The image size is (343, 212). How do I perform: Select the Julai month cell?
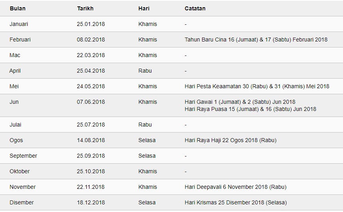(15, 125)
